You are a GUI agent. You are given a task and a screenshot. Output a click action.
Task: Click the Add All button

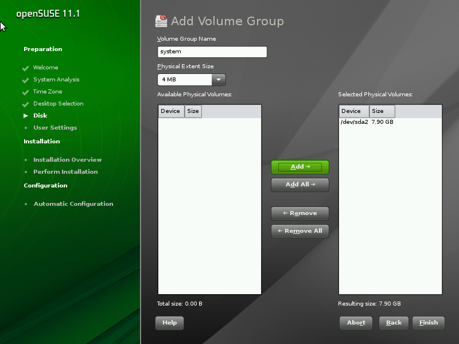tap(299, 185)
